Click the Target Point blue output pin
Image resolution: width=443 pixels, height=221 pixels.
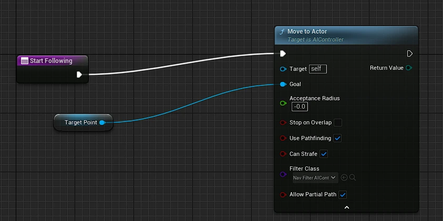102,123
